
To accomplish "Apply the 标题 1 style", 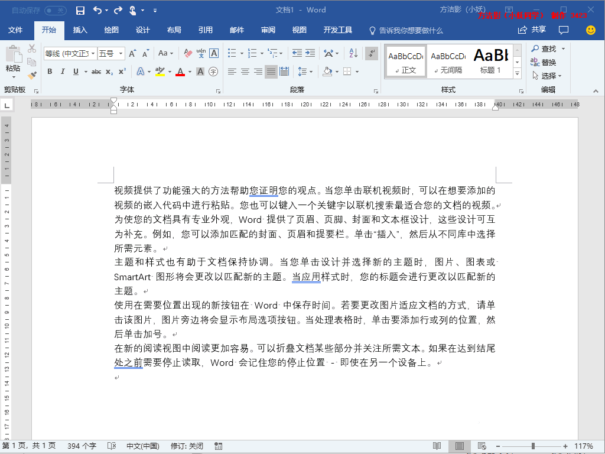I will coord(491,61).
